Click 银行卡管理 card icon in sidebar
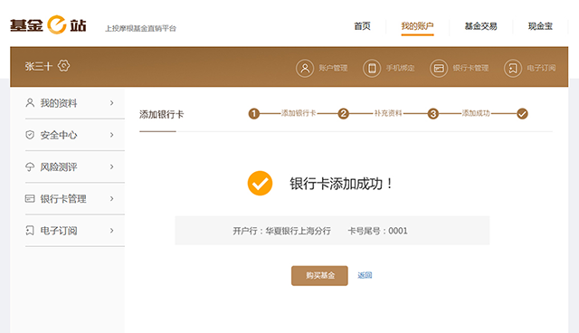 click(30, 198)
